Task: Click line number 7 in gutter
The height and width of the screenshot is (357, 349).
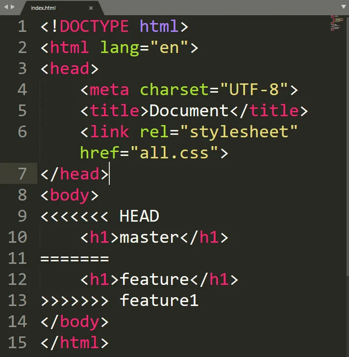Action: click(22, 174)
